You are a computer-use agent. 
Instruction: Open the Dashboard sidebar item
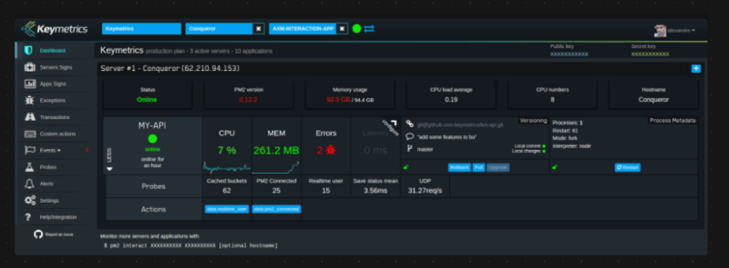point(54,50)
